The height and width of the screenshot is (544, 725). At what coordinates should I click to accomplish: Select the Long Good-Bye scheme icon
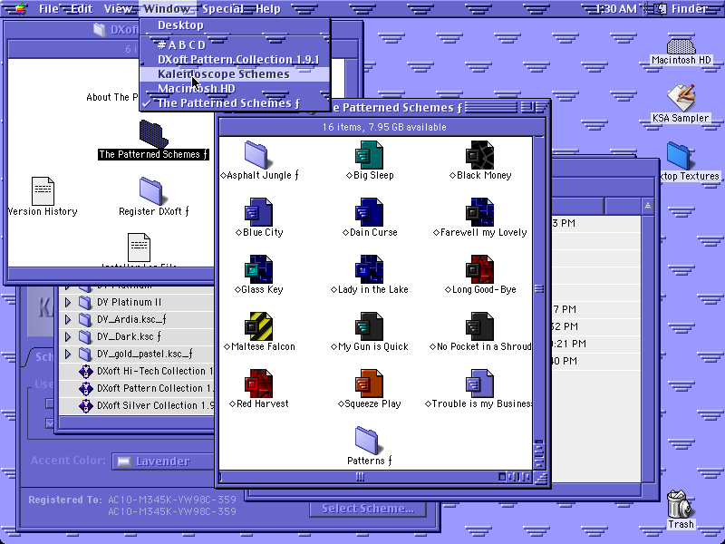(479, 269)
